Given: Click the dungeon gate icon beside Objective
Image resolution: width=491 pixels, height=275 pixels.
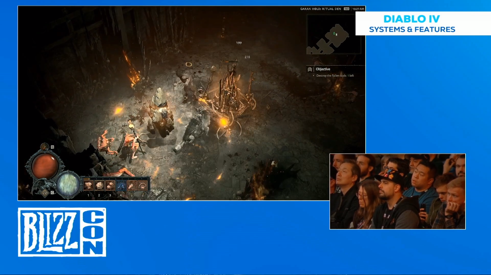Looking at the screenshot, I should coord(310,69).
